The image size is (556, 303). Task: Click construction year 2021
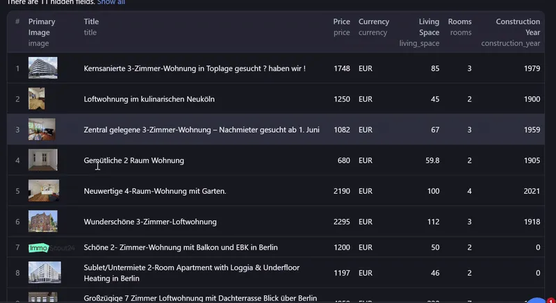click(532, 191)
